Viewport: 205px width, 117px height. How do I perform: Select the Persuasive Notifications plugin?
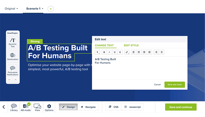pos(13,70)
